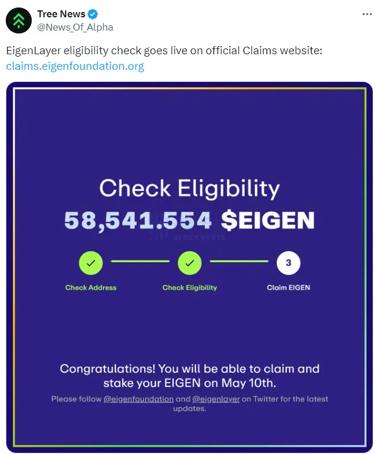
Task: Open the tweet's three-dot more menu
Action: (x=367, y=14)
